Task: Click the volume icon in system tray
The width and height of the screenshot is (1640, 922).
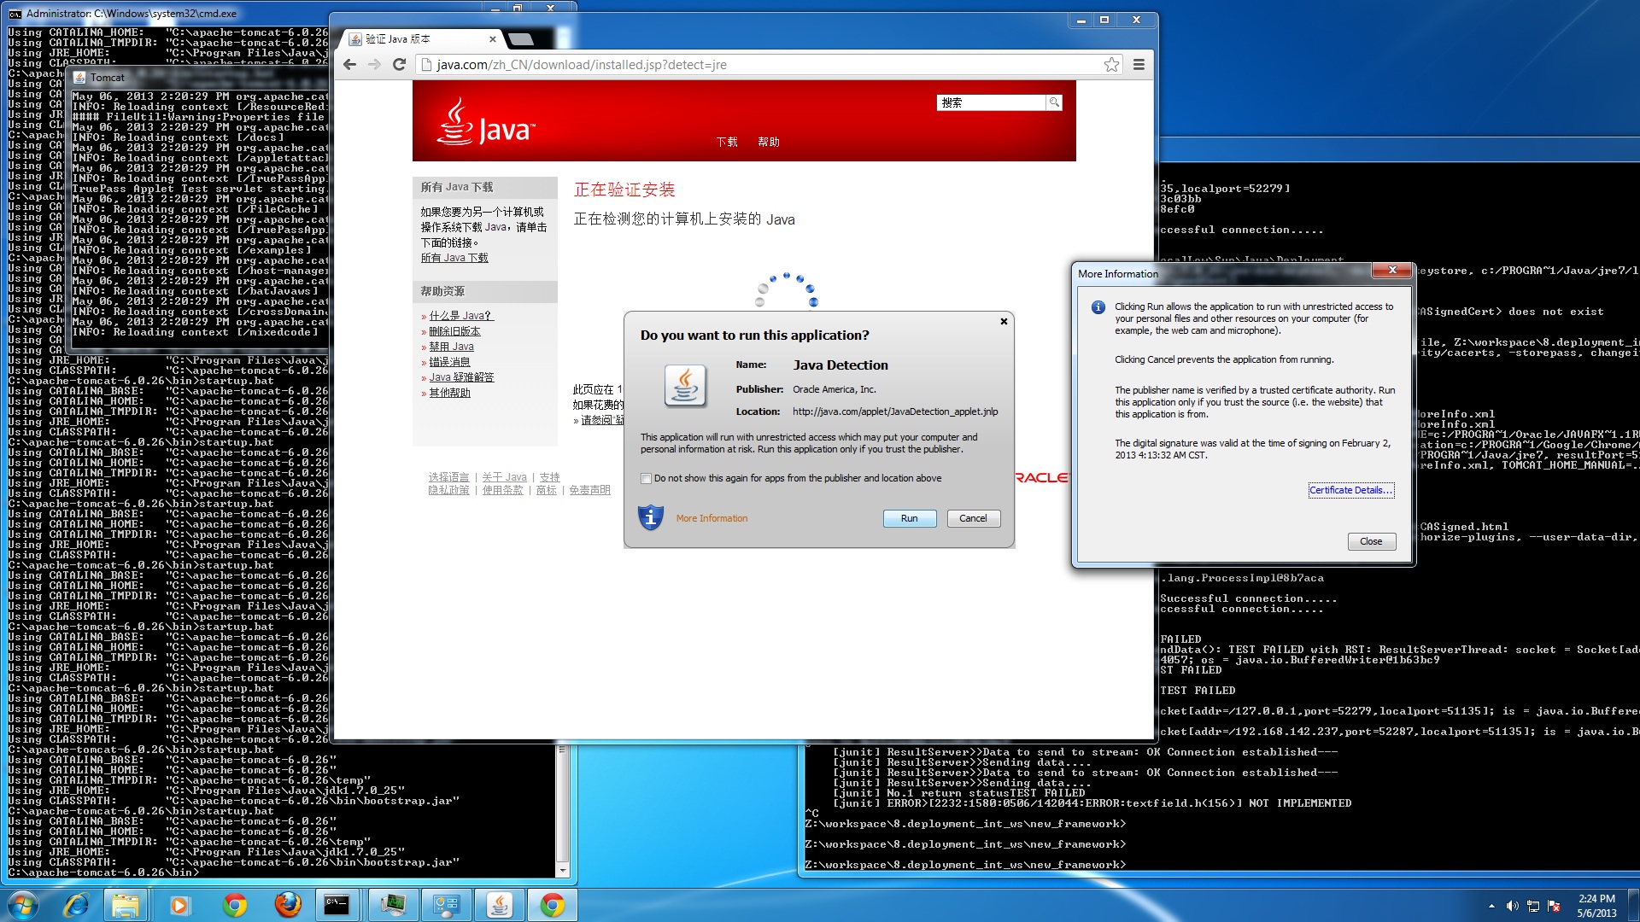Action: pos(1512,906)
